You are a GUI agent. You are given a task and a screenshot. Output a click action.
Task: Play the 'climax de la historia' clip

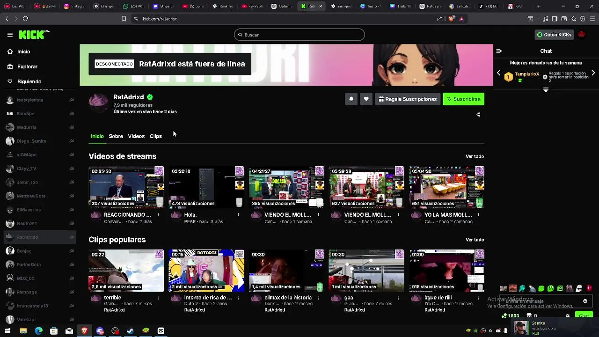(x=286, y=270)
